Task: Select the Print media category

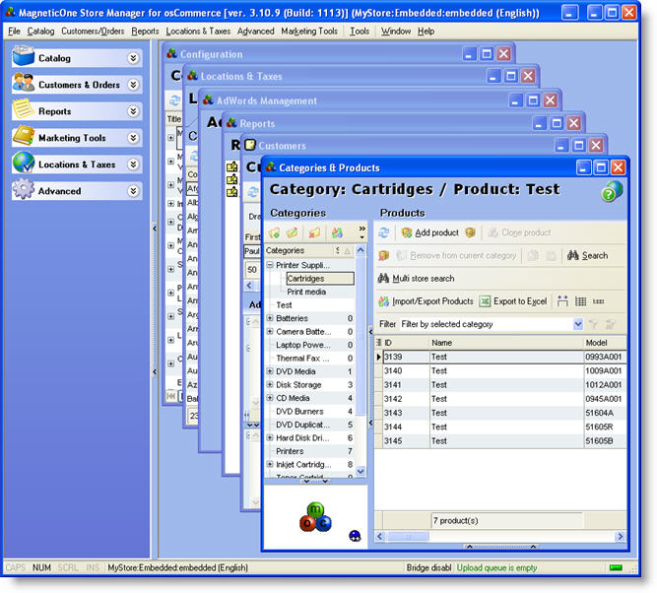Action: pyautogui.click(x=306, y=292)
